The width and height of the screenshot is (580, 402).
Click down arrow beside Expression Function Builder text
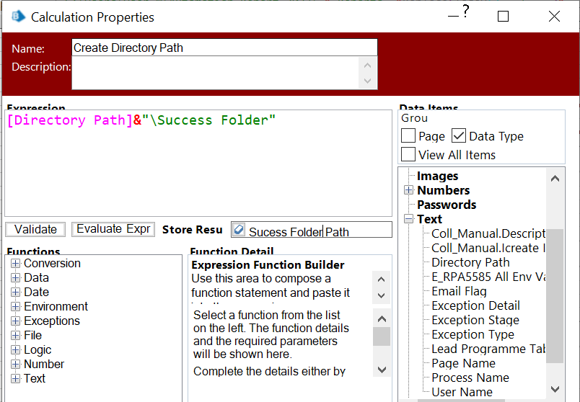click(x=382, y=295)
